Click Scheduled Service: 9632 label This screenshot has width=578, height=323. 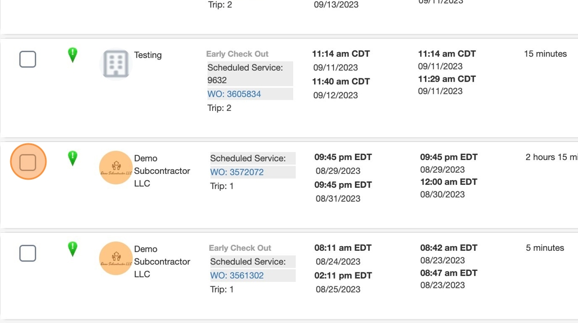pyautogui.click(x=245, y=74)
